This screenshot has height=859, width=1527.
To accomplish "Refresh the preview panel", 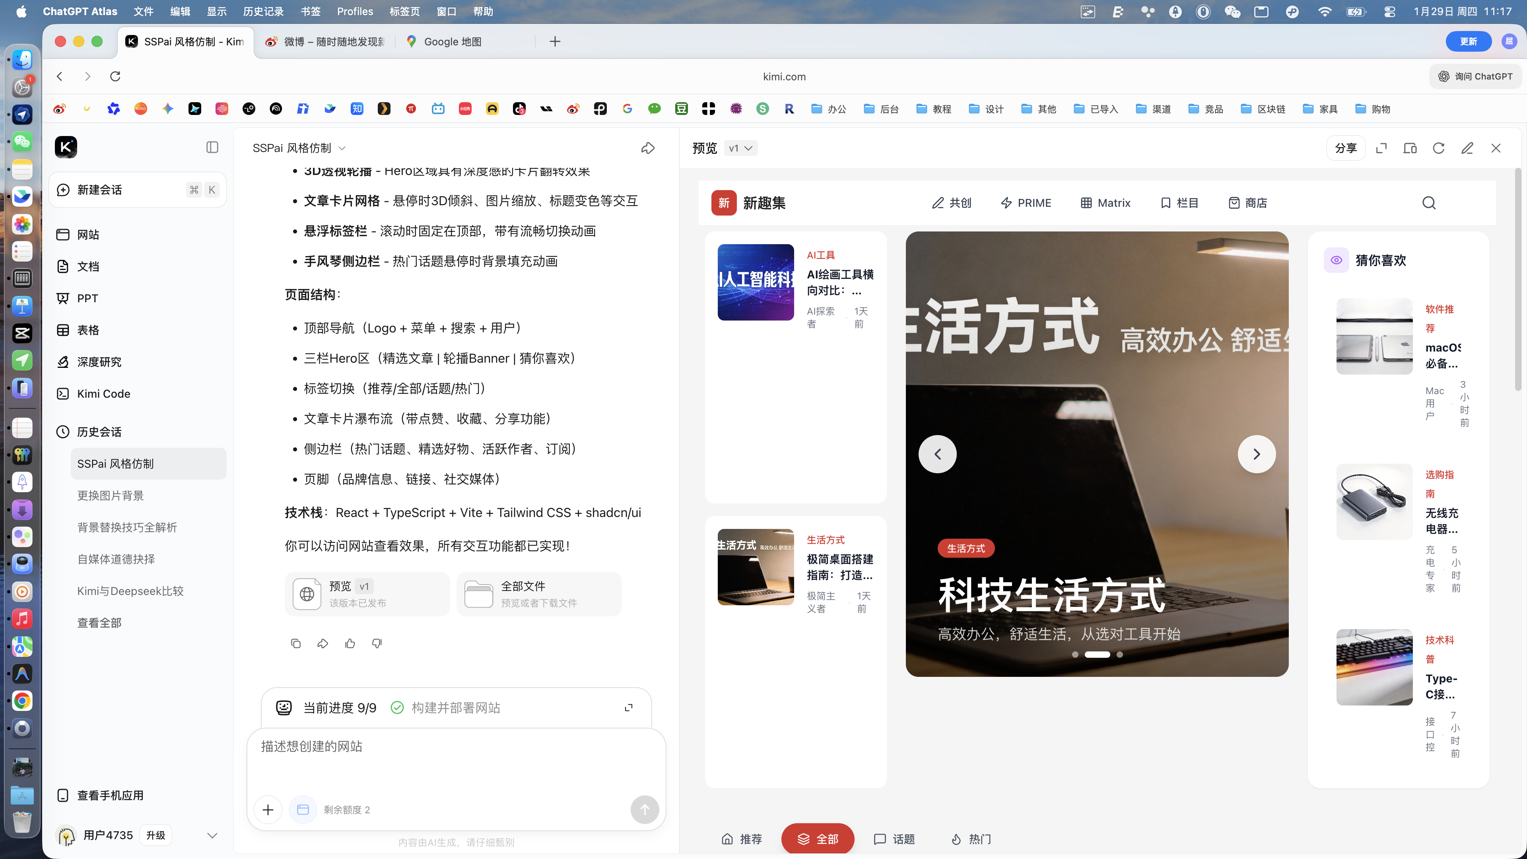I will click(x=1438, y=148).
